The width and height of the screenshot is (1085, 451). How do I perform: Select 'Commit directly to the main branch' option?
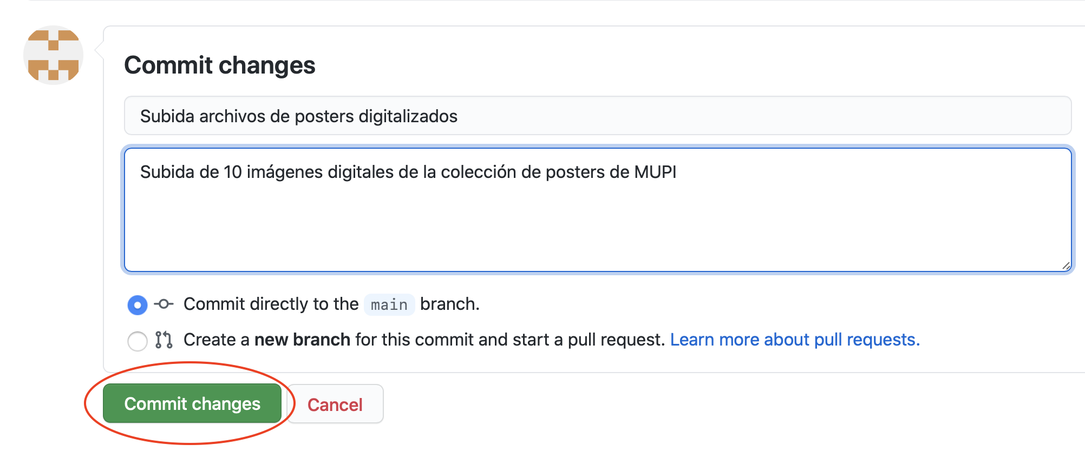138,304
